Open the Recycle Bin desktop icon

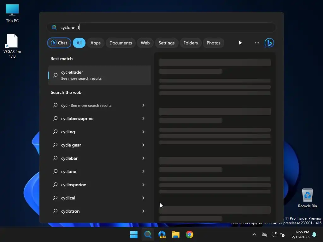coord(307,198)
